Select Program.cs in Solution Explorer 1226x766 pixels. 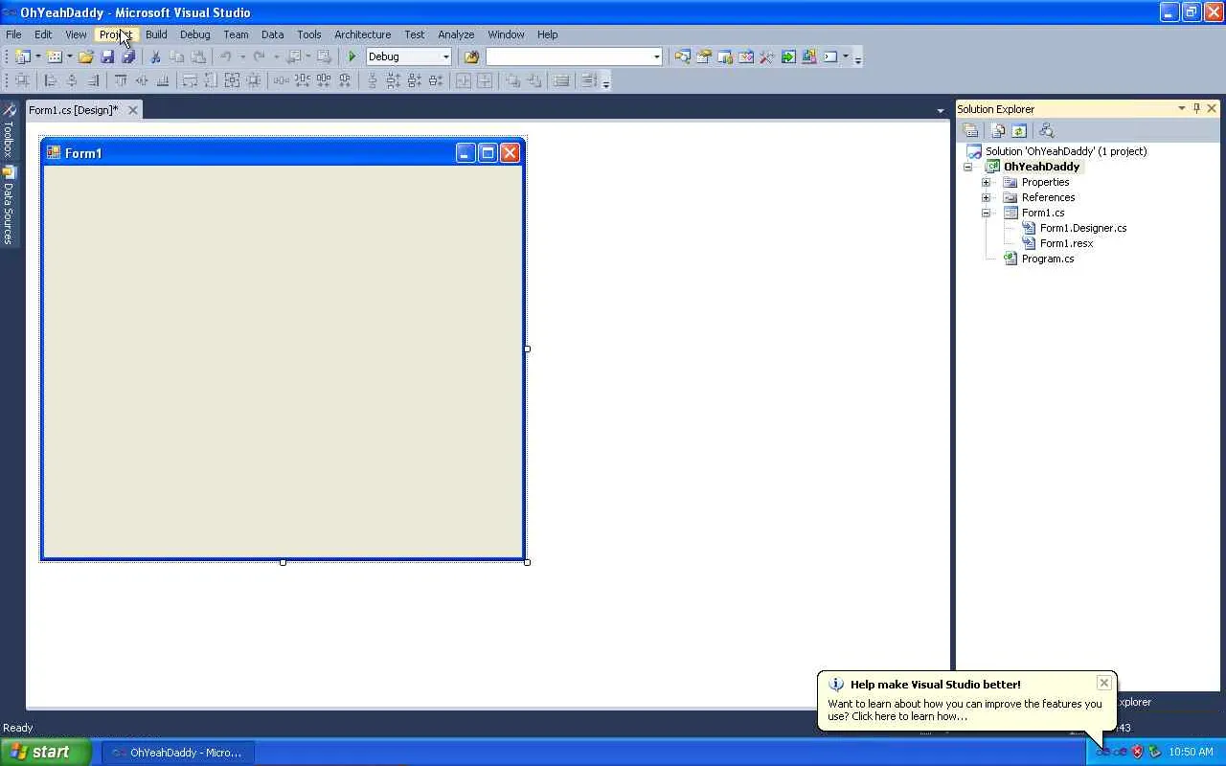click(1047, 259)
